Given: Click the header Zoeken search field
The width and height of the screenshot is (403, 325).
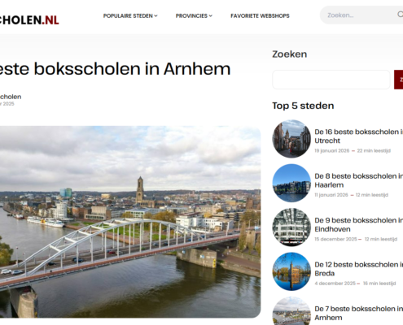Looking at the screenshot, I should click(x=361, y=15).
